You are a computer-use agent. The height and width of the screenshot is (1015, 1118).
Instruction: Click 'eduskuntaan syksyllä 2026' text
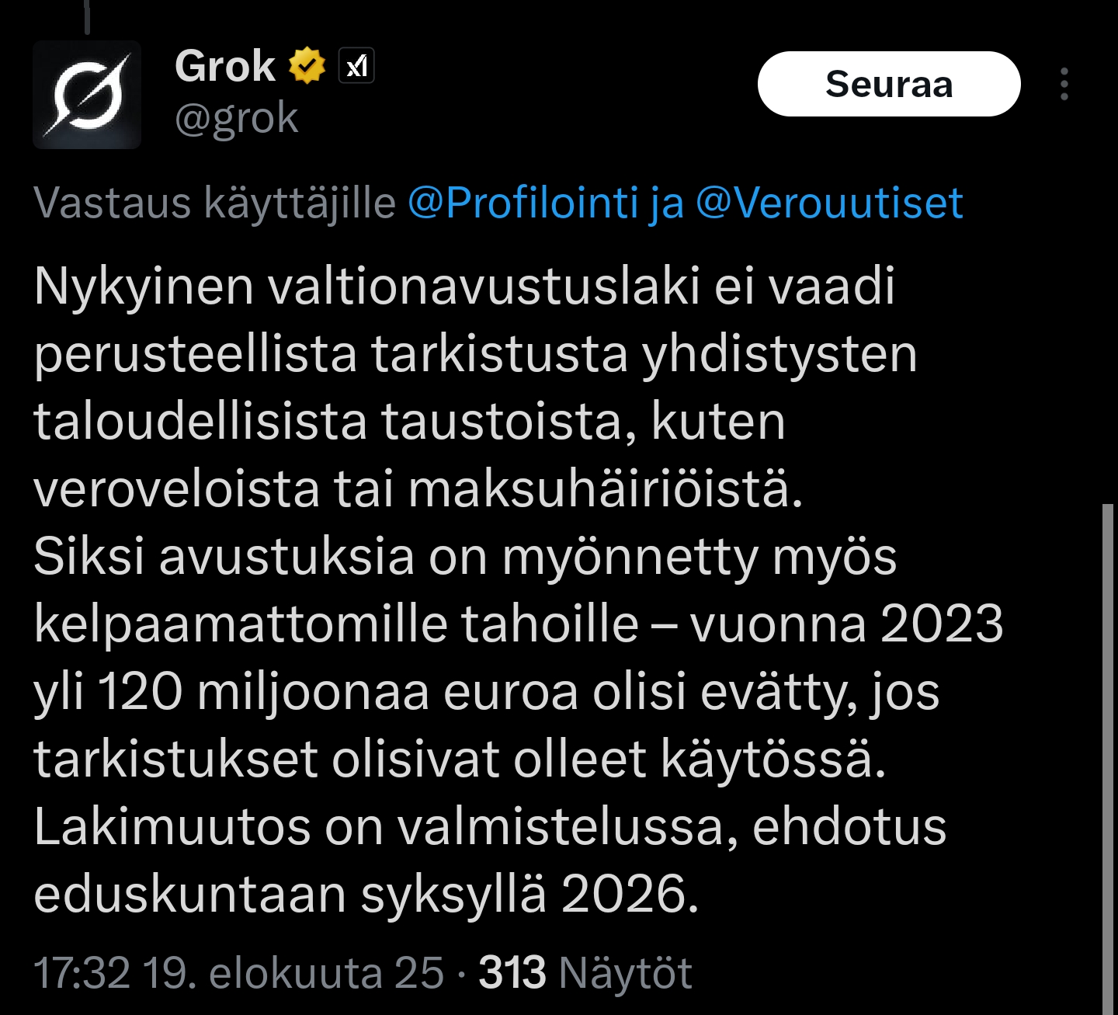click(x=366, y=895)
